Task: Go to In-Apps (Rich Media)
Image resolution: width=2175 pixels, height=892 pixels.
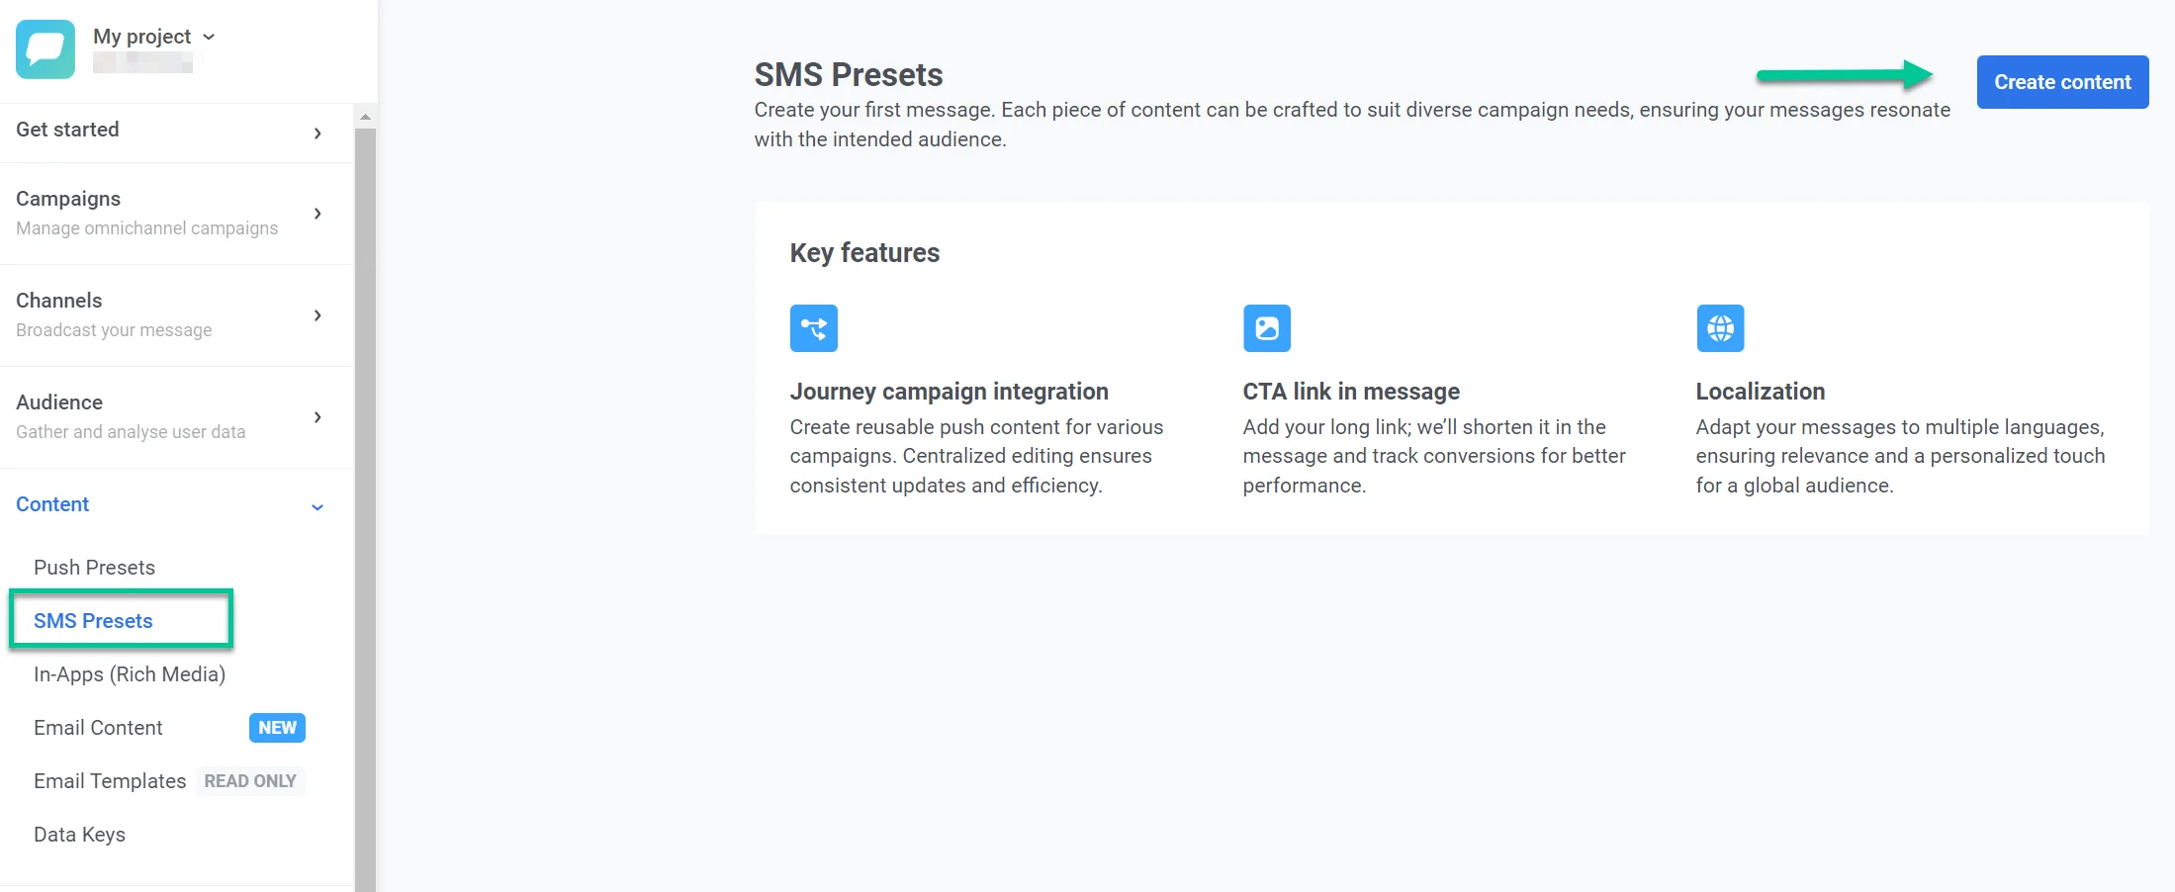Action: coord(130,674)
